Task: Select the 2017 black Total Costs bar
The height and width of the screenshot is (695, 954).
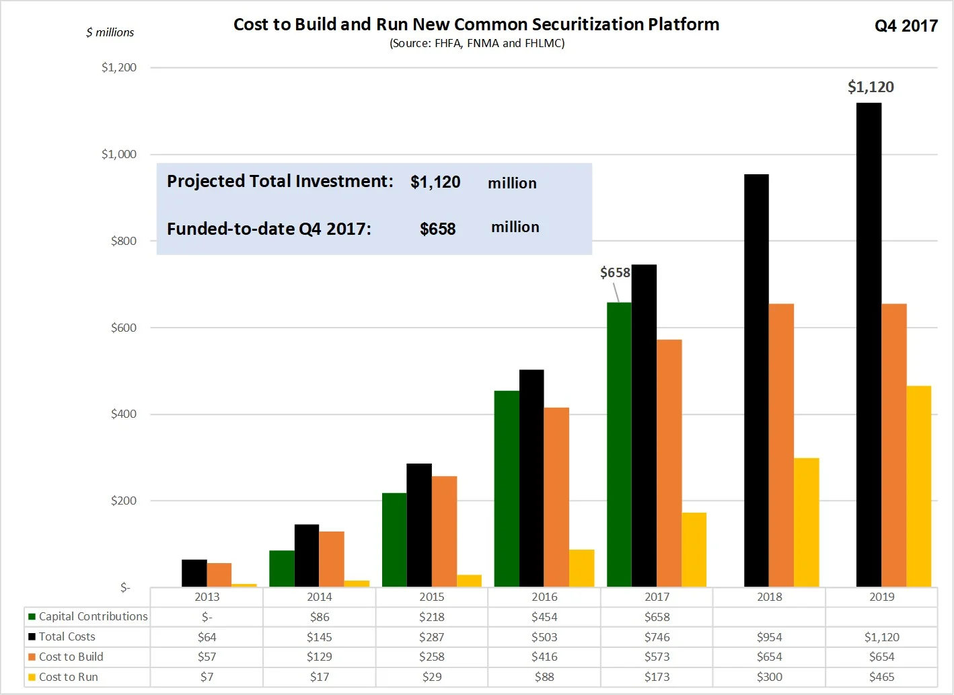Action: [644, 426]
